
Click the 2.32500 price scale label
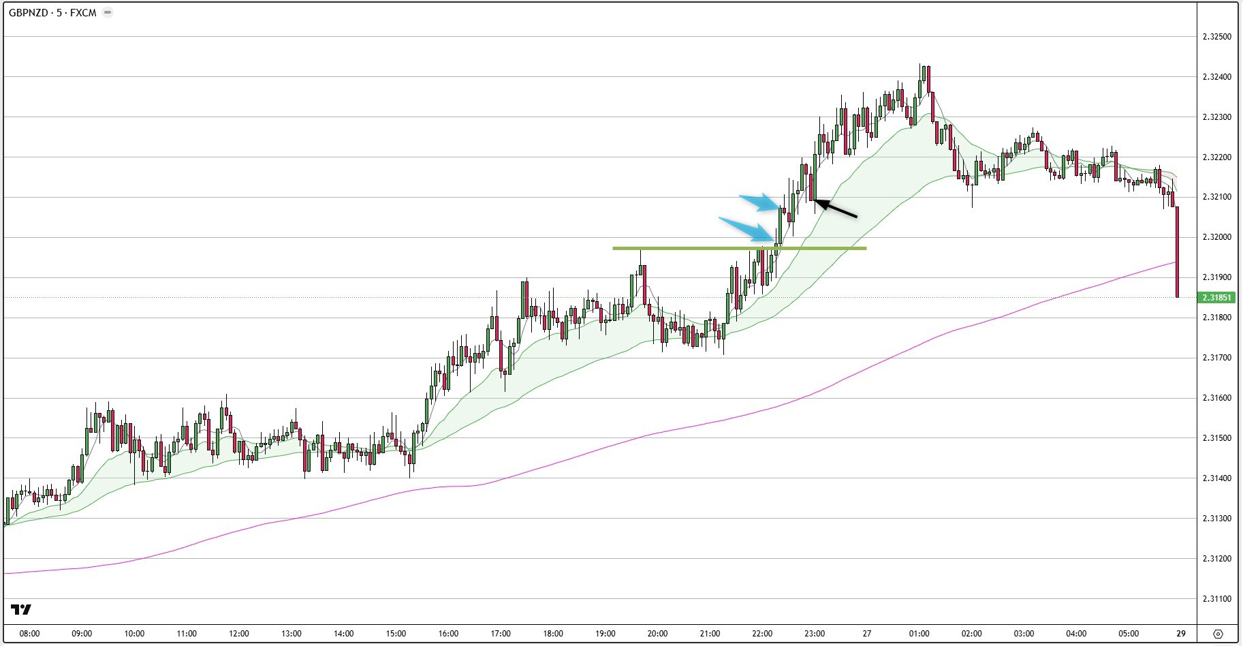pos(1216,37)
